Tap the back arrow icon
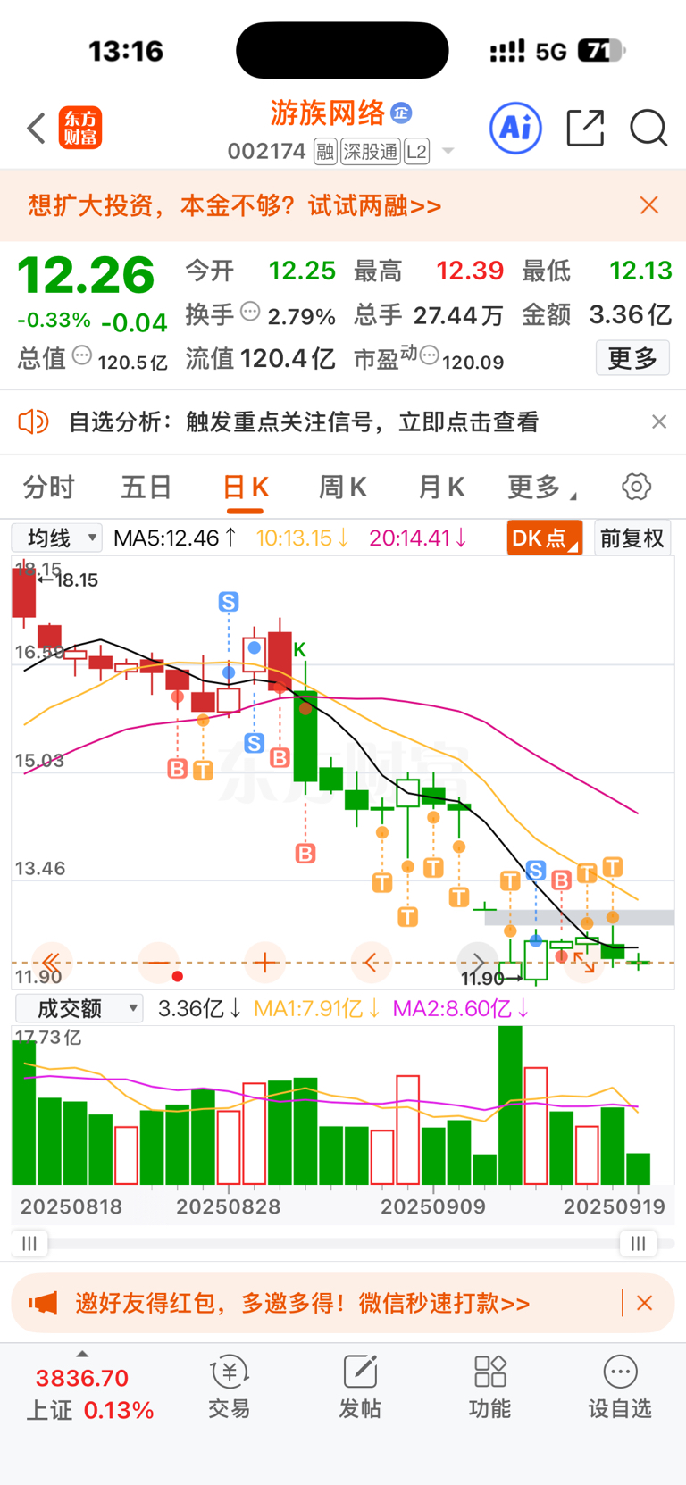The height and width of the screenshot is (1485, 686). (x=36, y=129)
